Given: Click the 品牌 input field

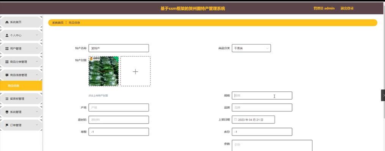Looking at the screenshot, I should [262, 108].
